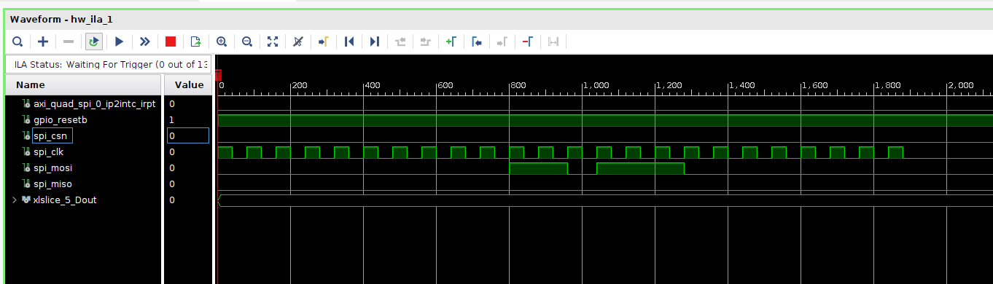This screenshot has height=284, width=993.
Task: Zoom out of the waveform
Action: 247,42
